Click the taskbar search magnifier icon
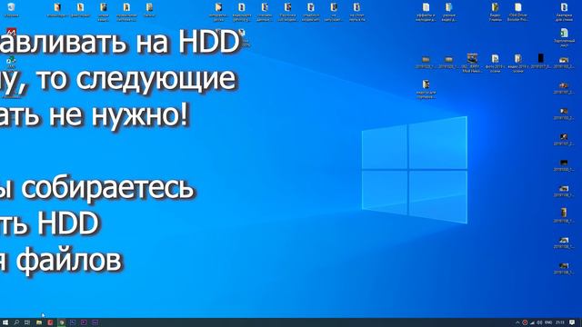582x327 pixels. point(16,322)
